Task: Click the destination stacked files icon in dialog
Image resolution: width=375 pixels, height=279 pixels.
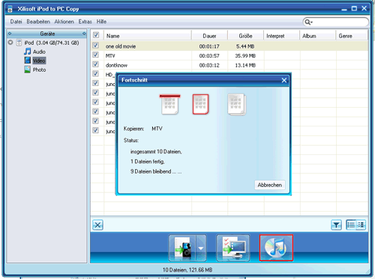Action: click(x=237, y=105)
